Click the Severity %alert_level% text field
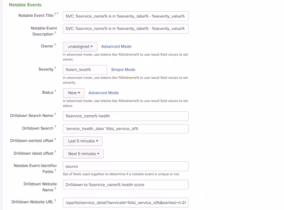This screenshot has width=284, height=210. click(84, 70)
